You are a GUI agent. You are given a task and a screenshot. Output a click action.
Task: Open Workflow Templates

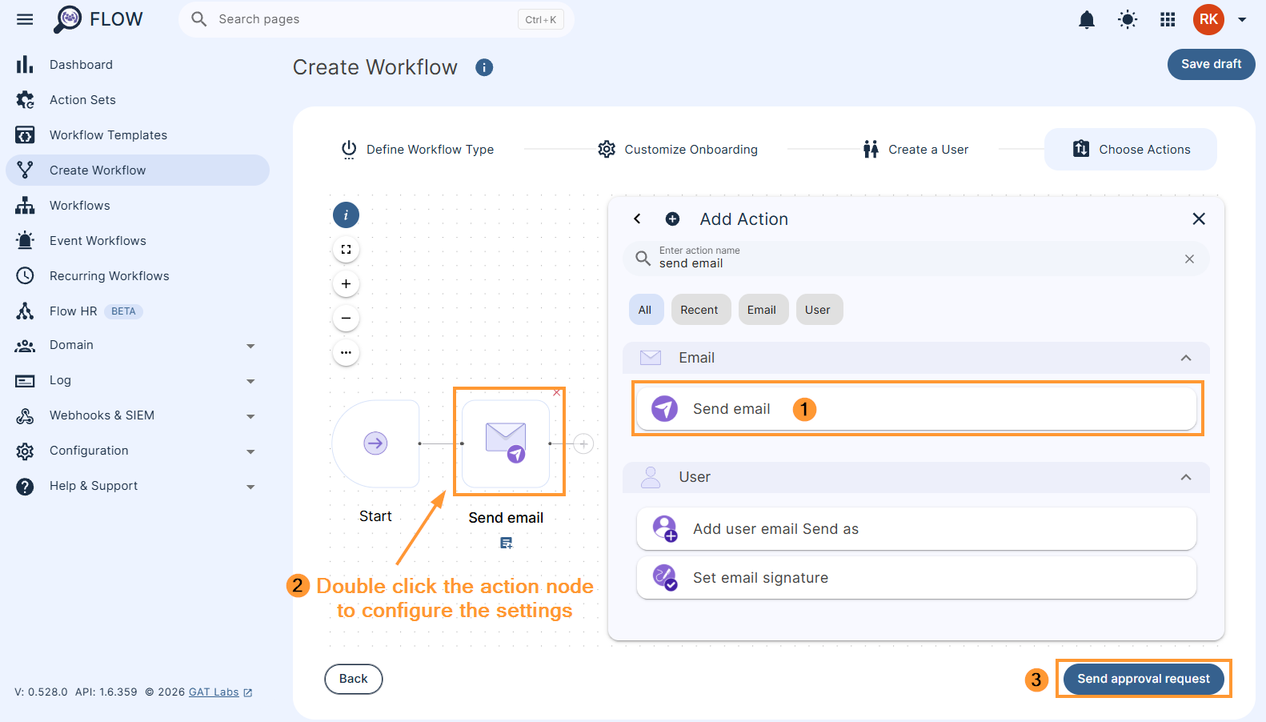pos(138,135)
